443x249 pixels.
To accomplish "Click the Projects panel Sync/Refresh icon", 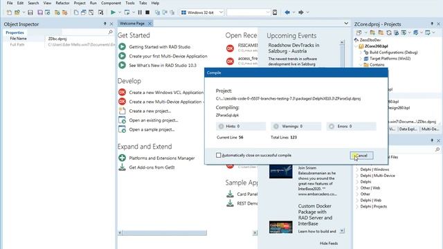I will pyautogui.click(x=389, y=33).
